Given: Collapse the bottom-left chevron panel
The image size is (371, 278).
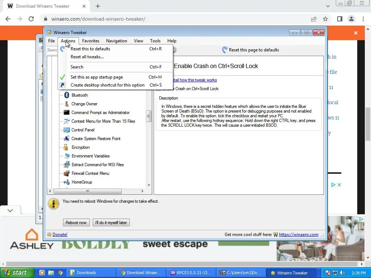Looking at the screenshot, I should pos(10,211).
